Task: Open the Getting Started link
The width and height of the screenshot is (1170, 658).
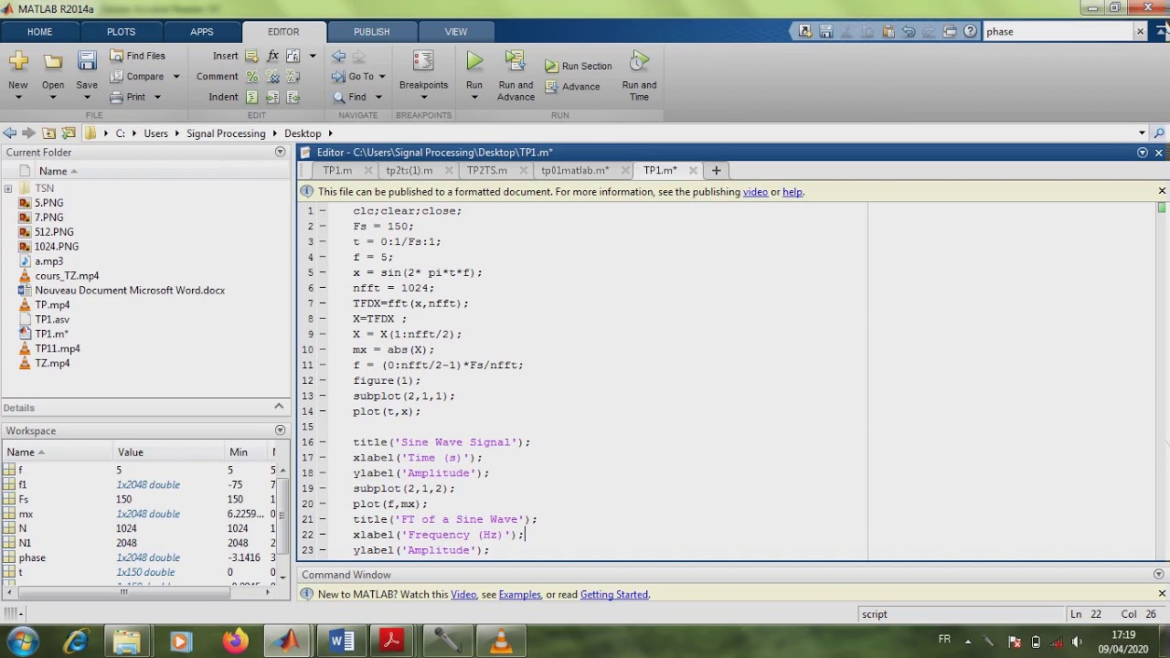Action: tap(614, 595)
